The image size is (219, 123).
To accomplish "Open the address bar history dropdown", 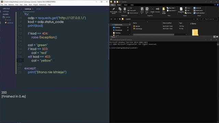I will click(x=194, y=19).
